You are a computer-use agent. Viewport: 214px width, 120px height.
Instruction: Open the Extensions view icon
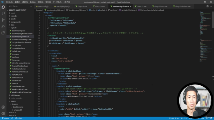tap(3, 33)
